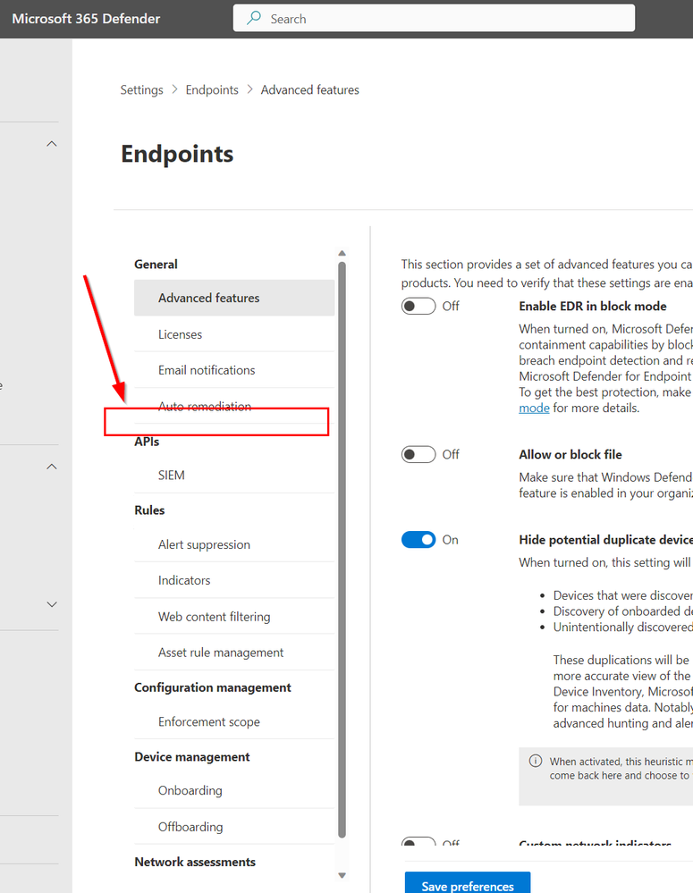693x893 pixels.
Task: Click the settings list scroll-up arrow
Action: (x=342, y=253)
